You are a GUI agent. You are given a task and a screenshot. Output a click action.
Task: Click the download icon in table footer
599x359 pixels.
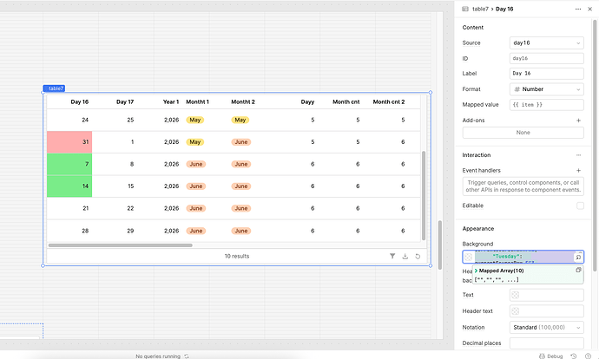(405, 256)
